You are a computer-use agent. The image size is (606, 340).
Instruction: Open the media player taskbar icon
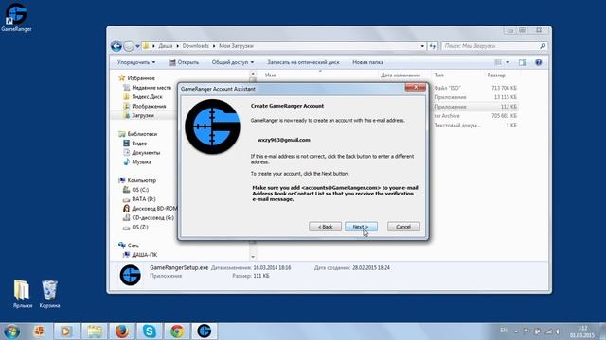pyautogui.click(x=66, y=331)
